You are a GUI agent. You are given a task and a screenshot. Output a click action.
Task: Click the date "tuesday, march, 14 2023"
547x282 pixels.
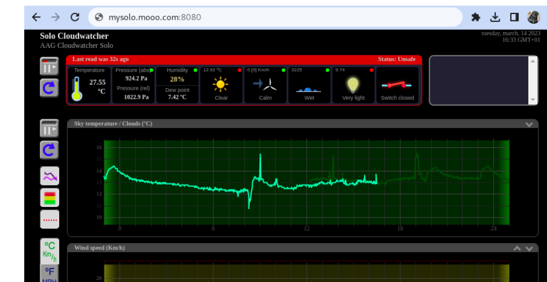tap(511, 33)
